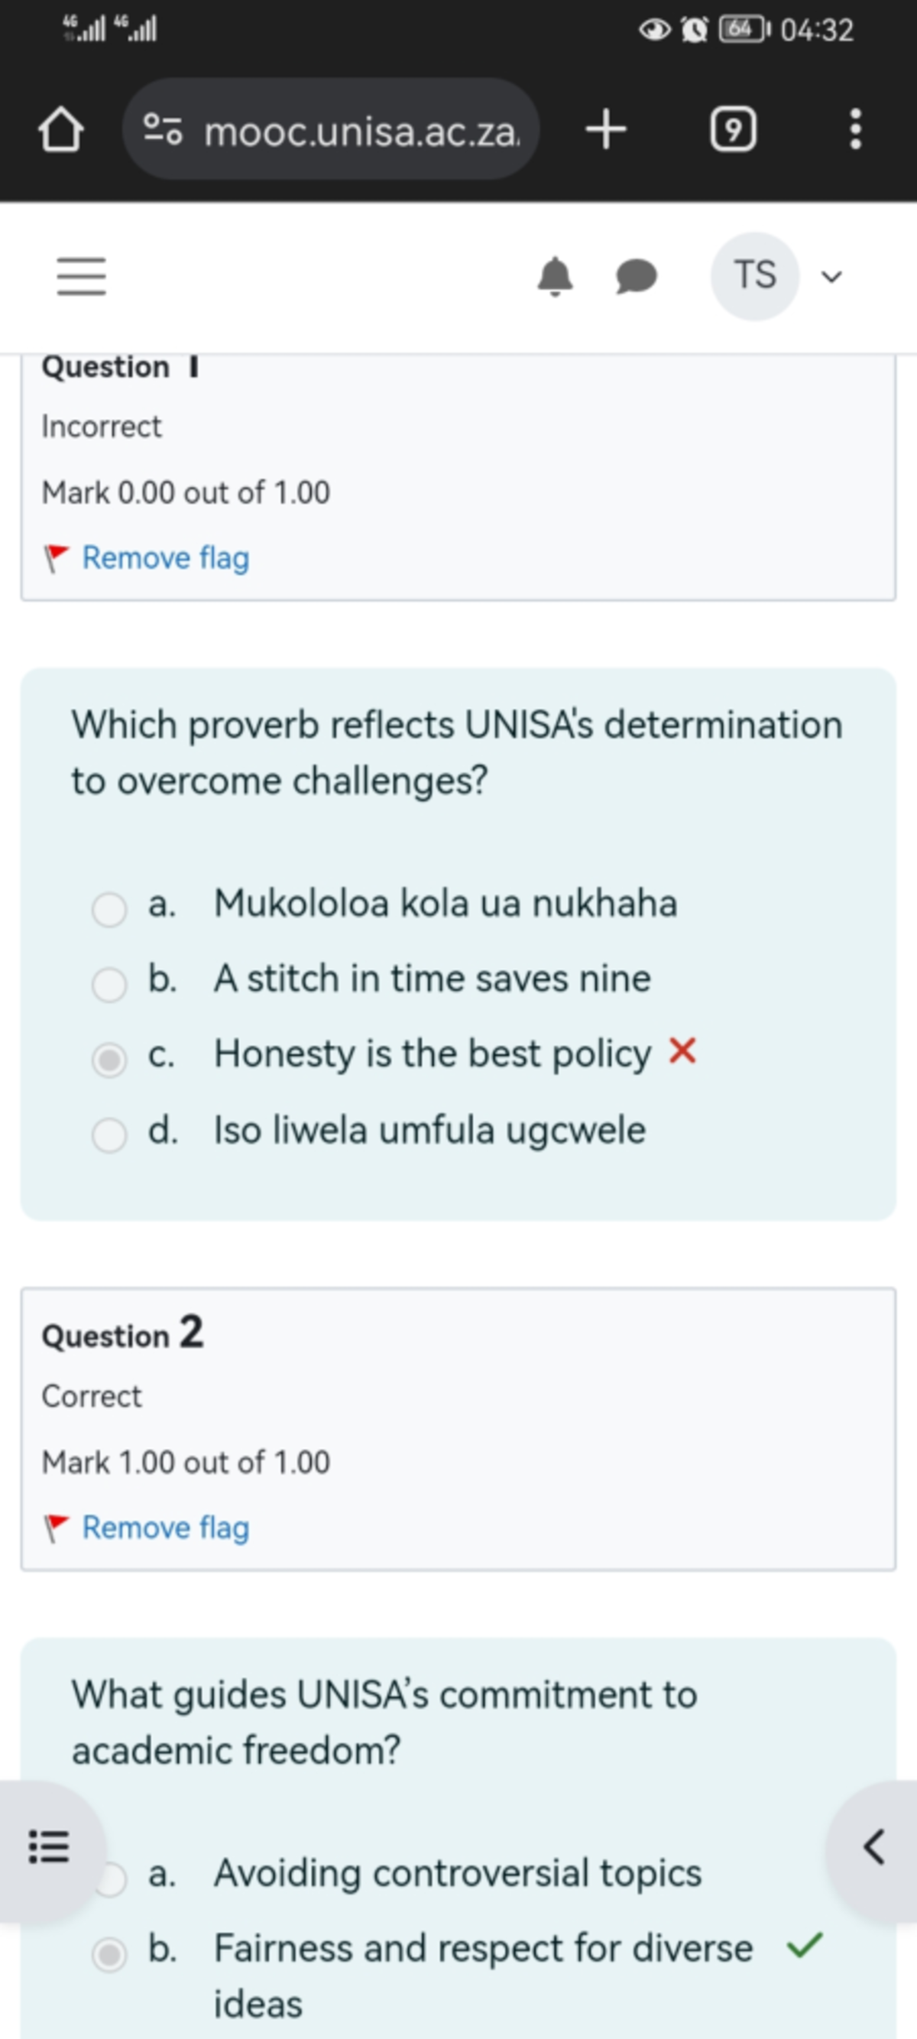
Task: Remove flag from Question 2
Action: [164, 1528]
